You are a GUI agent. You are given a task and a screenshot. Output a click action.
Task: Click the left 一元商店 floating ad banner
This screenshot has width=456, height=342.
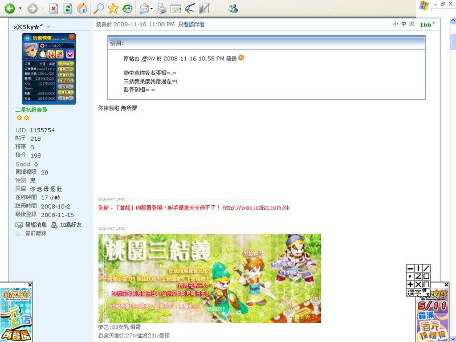pos(16,315)
